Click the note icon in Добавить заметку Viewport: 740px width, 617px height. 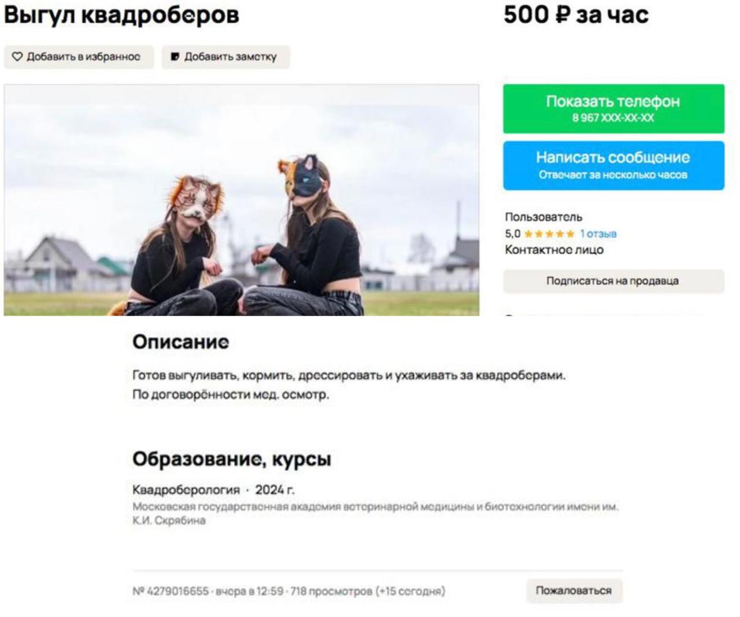coord(175,57)
